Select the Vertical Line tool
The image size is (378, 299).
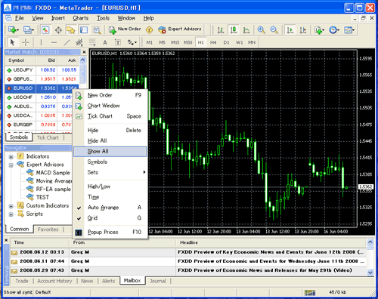click(x=41, y=42)
